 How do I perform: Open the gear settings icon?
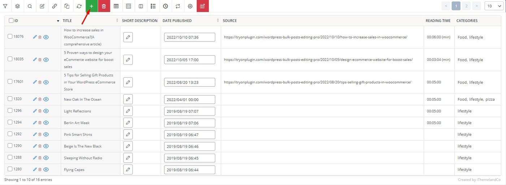[190, 6]
